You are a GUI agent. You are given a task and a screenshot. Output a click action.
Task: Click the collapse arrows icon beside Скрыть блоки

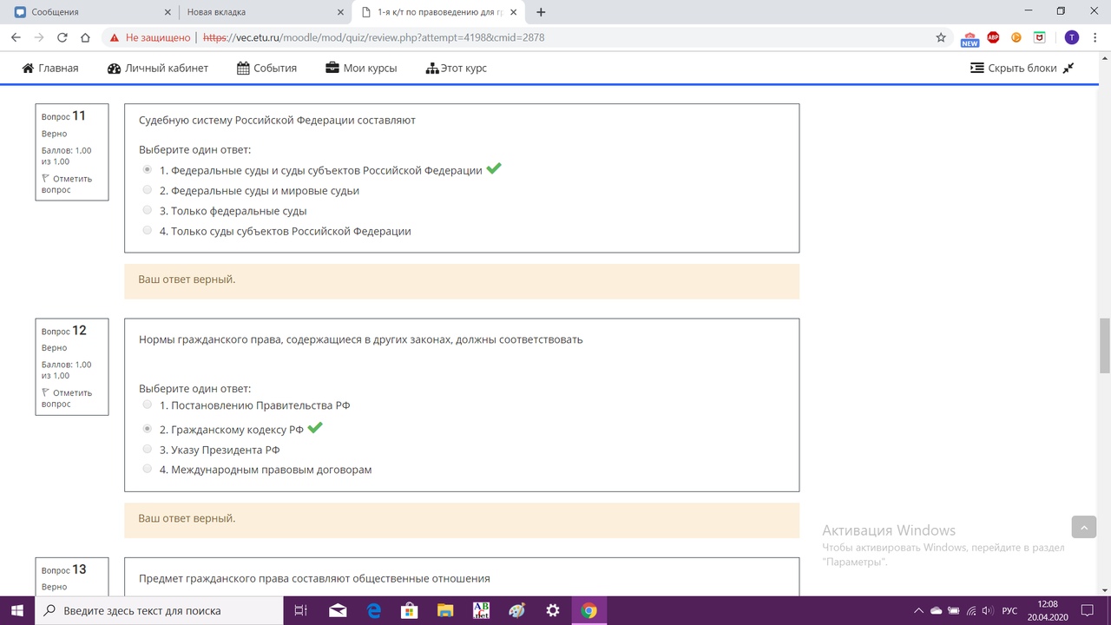[1068, 68]
